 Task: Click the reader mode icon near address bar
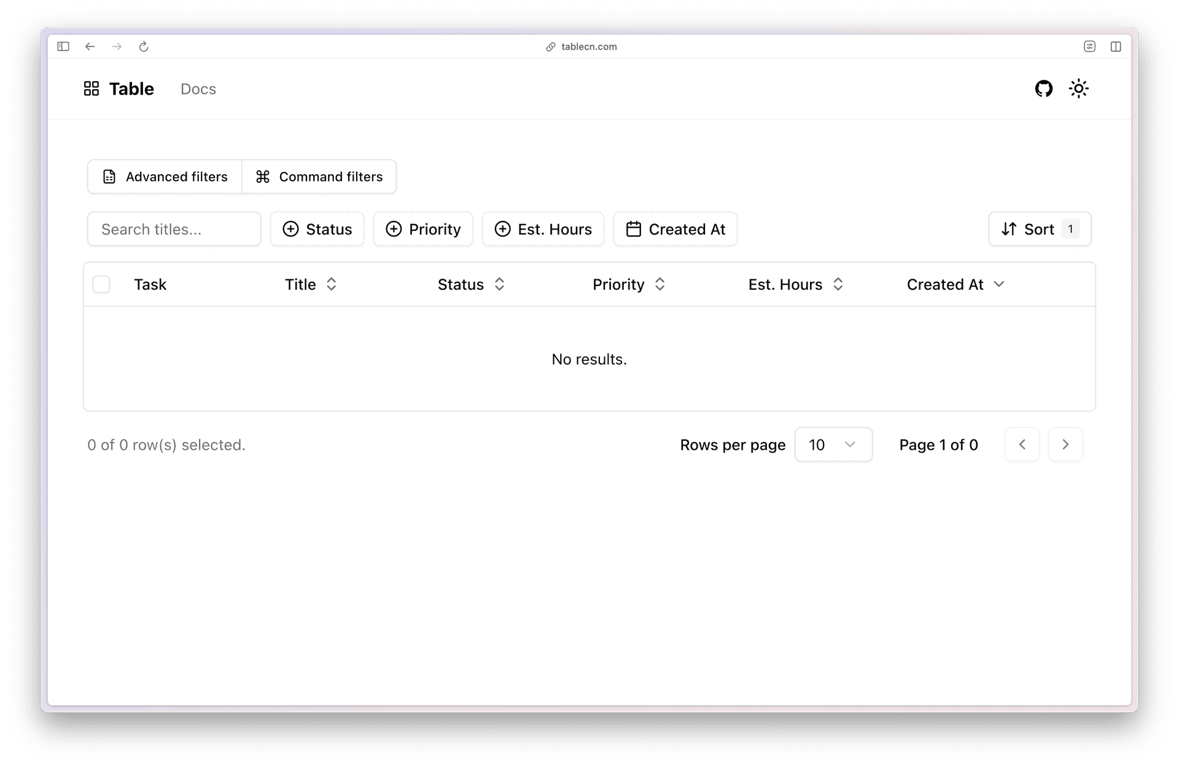click(x=1089, y=47)
